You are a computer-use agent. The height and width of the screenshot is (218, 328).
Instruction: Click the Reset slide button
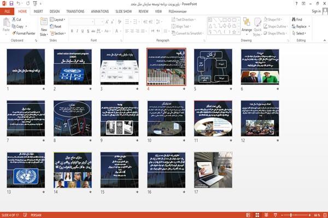click(56, 26)
